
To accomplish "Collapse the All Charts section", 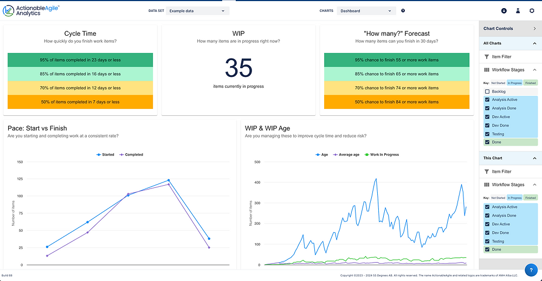I will (x=534, y=43).
